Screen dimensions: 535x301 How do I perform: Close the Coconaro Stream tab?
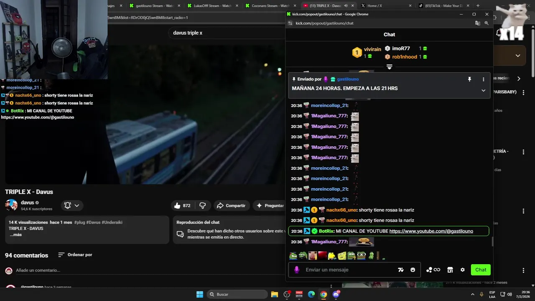point(295,6)
